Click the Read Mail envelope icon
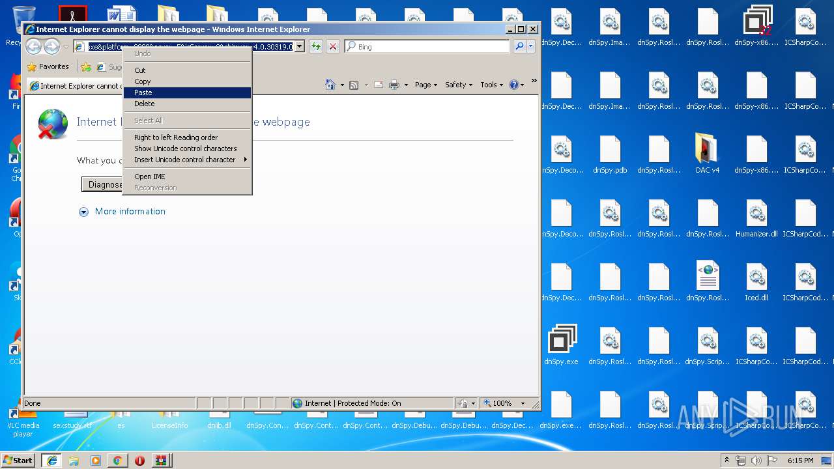 point(379,85)
